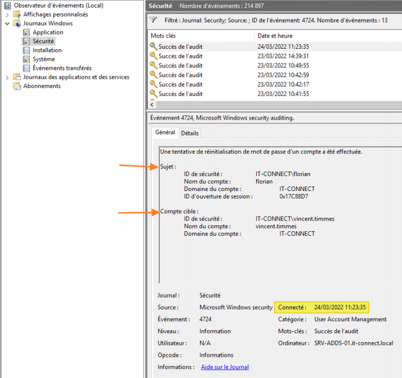Collapse the Journaux Windows node

coord(7,24)
